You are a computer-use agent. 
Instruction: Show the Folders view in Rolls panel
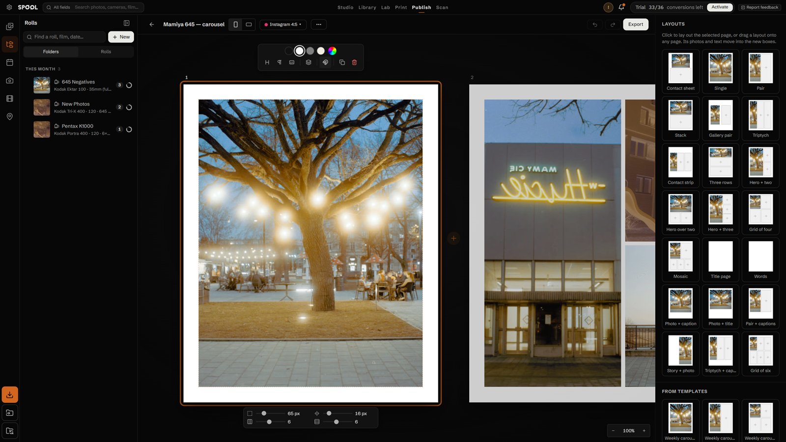coord(51,52)
